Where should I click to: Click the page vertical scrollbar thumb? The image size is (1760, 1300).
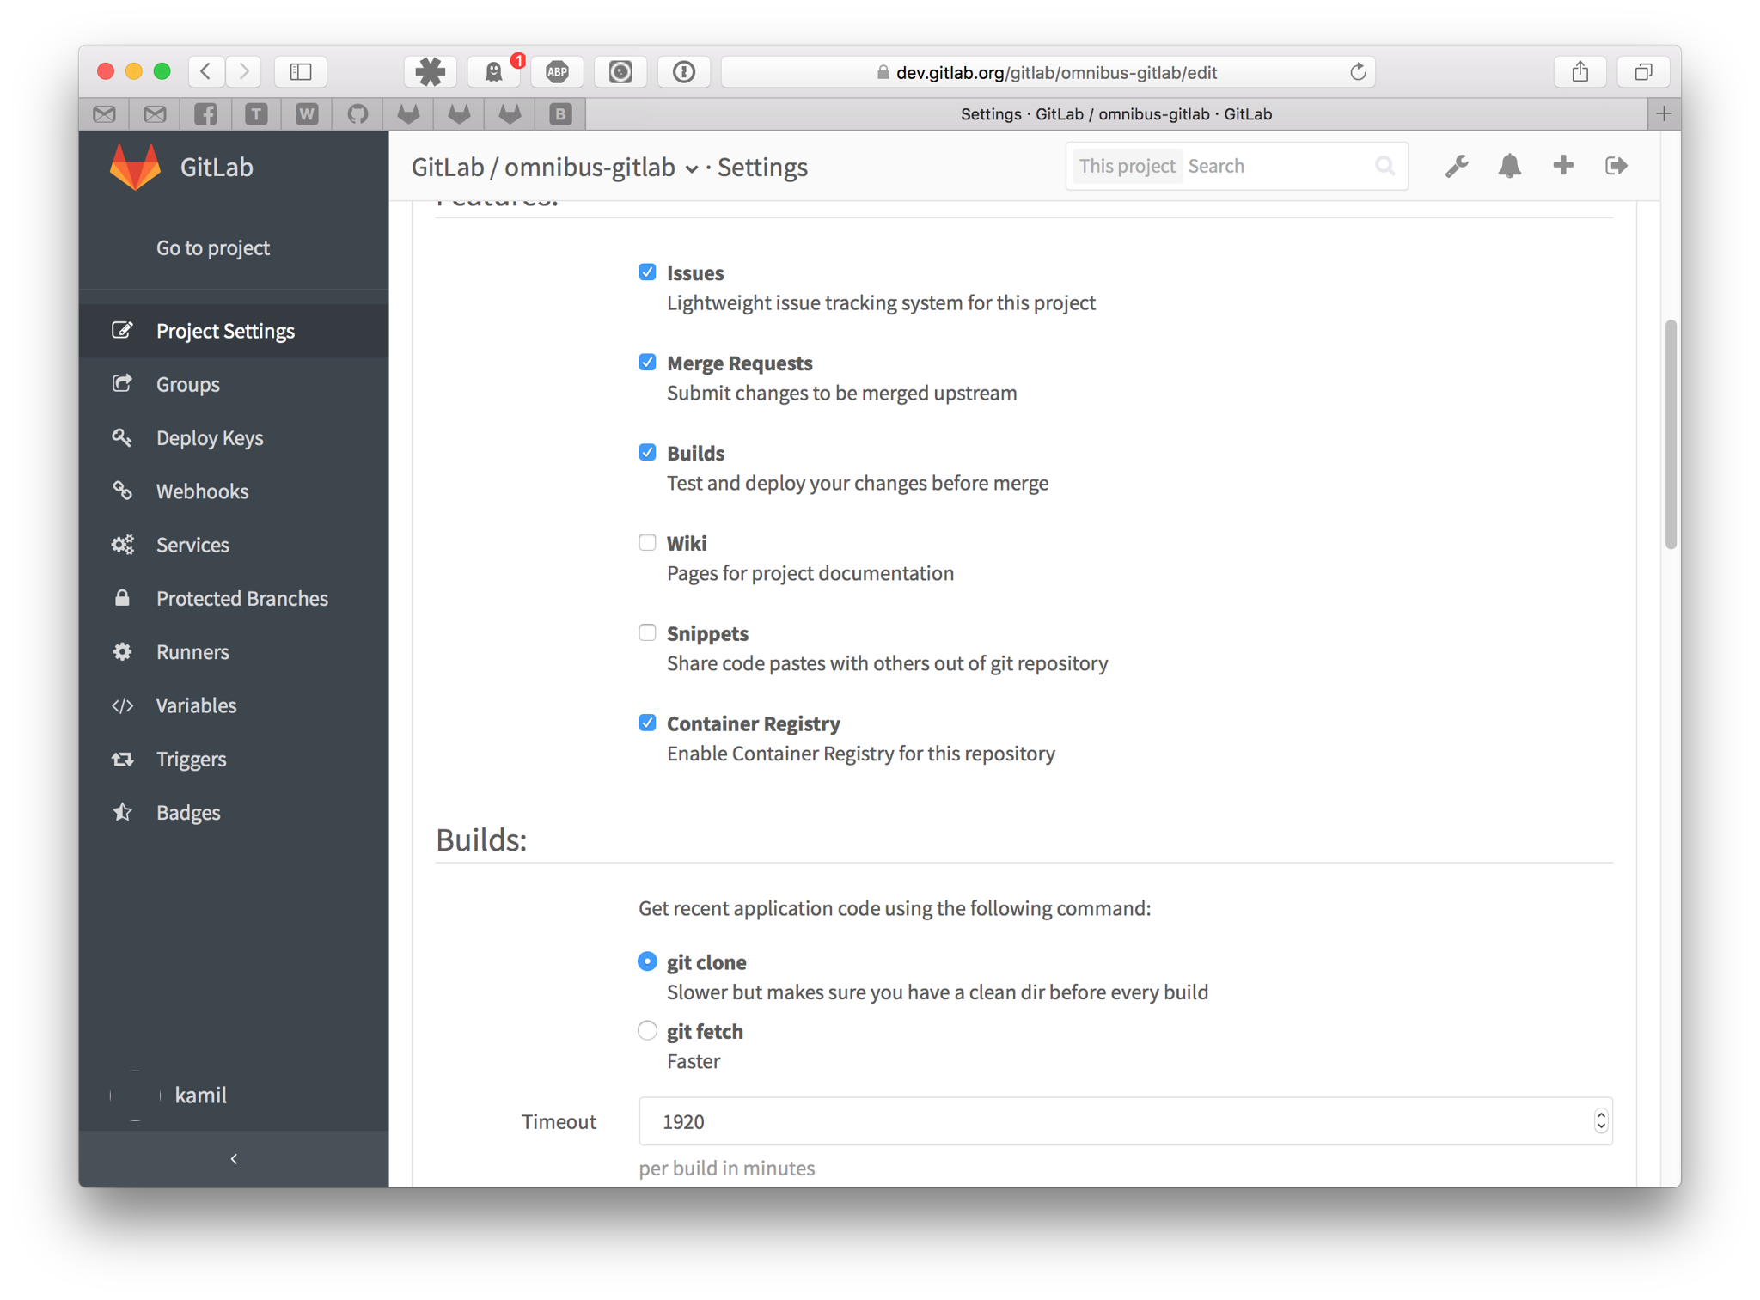tap(1670, 434)
